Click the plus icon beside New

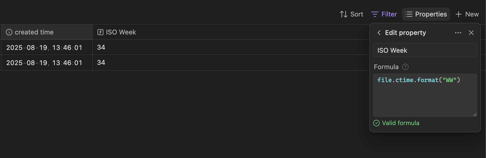pyautogui.click(x=458, y=14)
